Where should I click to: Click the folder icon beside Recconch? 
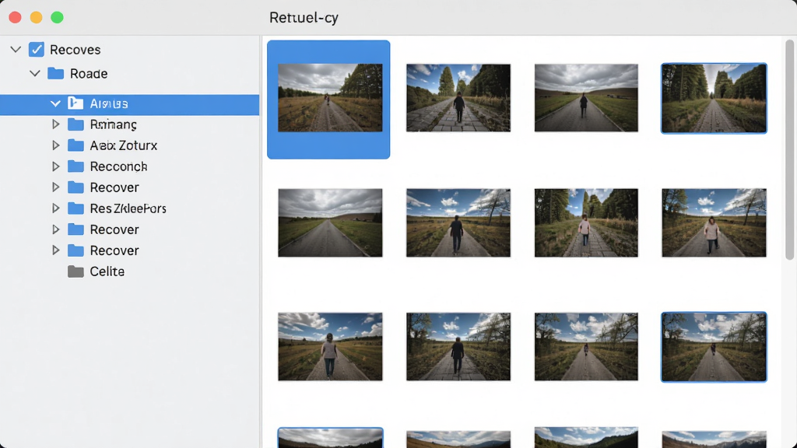click(75, 166)
